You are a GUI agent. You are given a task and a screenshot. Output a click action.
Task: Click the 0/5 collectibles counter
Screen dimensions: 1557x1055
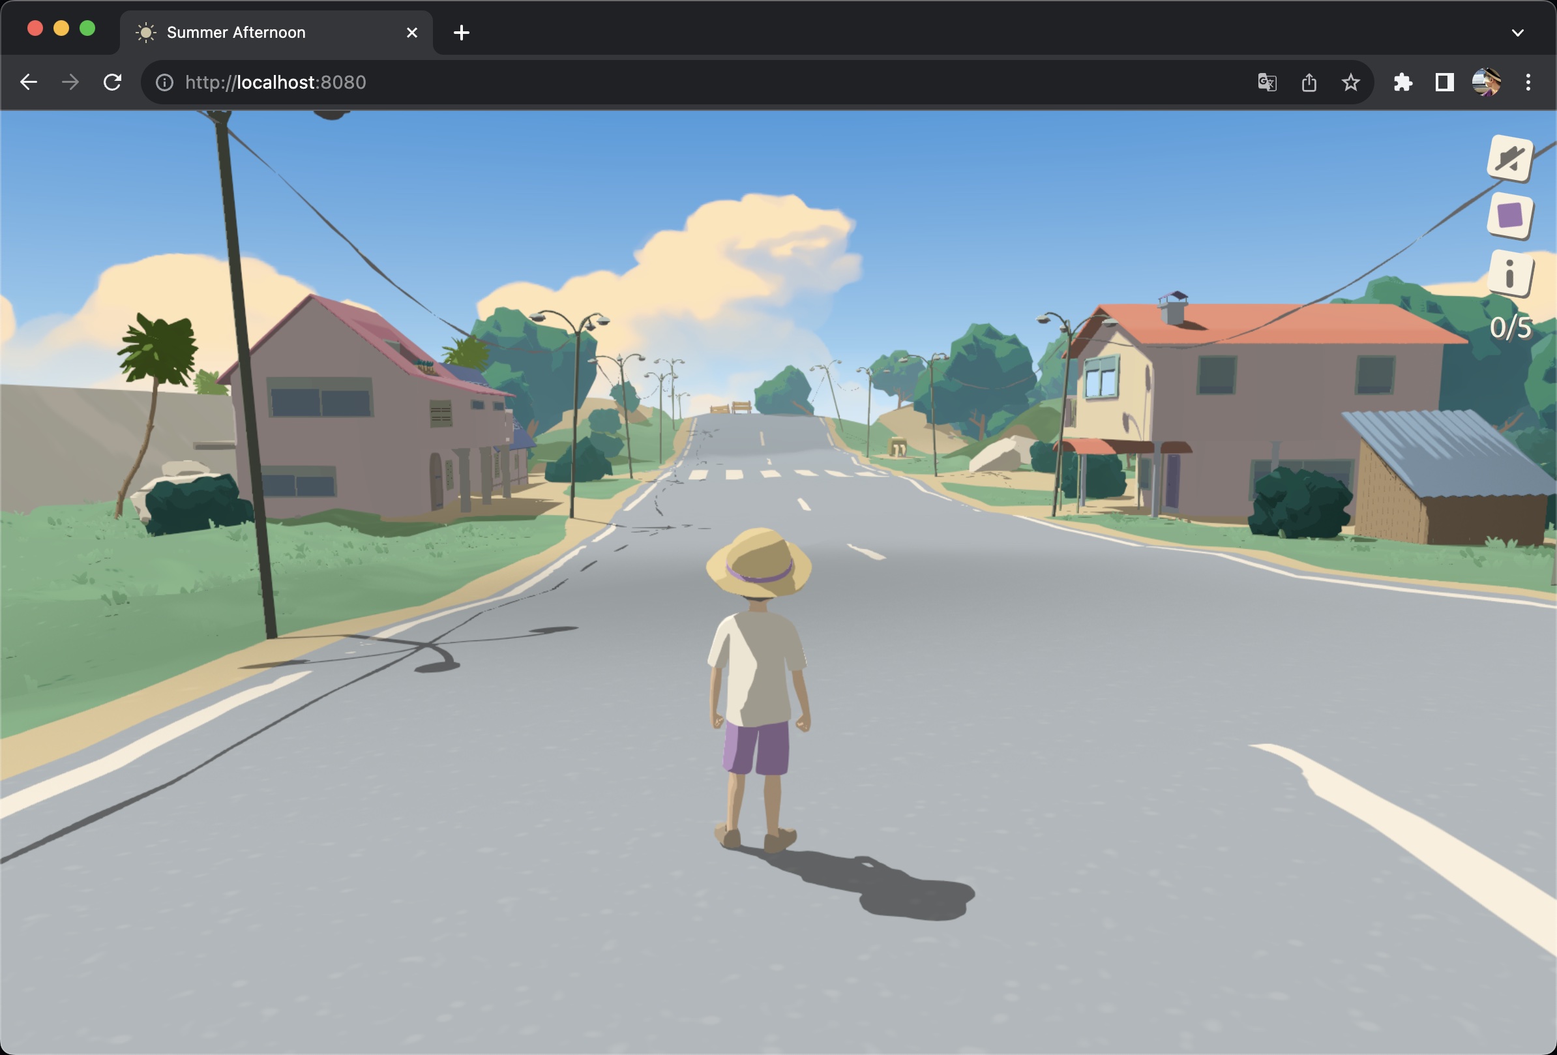click(1510, 327)
